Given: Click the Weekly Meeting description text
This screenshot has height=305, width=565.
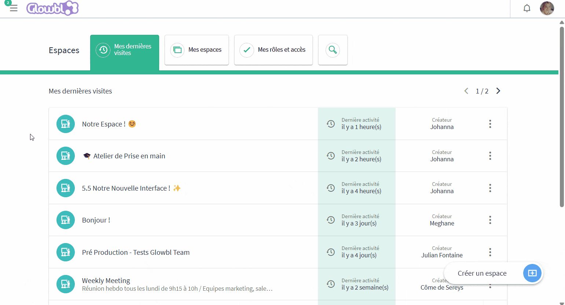Looking at the screenshot, I should click(x=177, y=289).
